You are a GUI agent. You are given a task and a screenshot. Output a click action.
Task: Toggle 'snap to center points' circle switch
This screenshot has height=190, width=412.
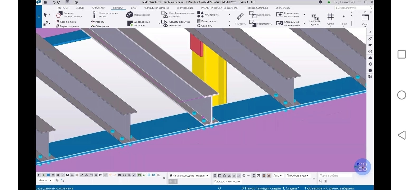[224, 176]
